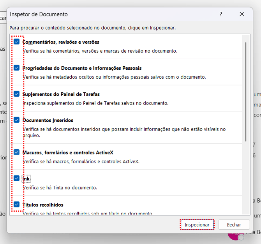Click the Inspetor de Documento title bar text

39,14
